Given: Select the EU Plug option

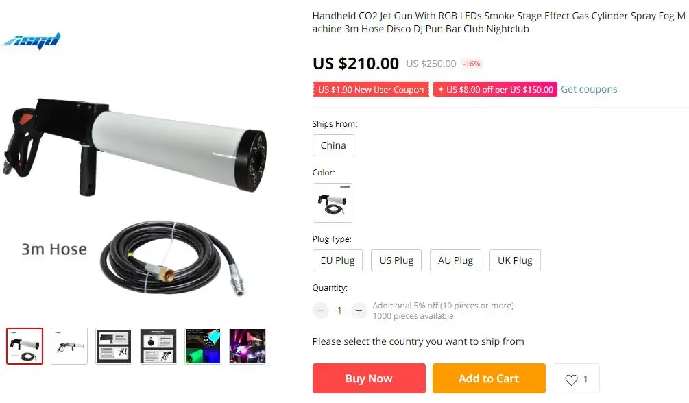Looking at the screenshot, I should 337,260.
